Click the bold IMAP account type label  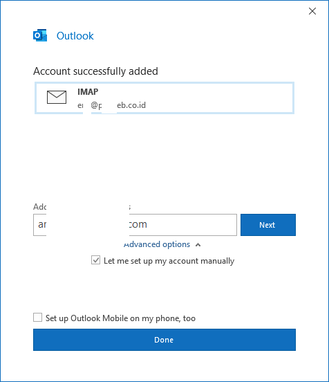[88, 92]
